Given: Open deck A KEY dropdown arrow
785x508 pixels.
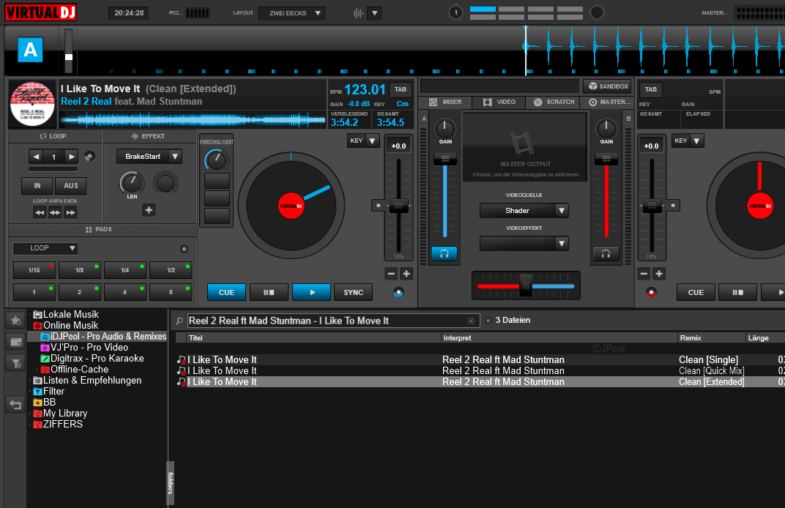Looking at the screenshot, I should point(372,141).
